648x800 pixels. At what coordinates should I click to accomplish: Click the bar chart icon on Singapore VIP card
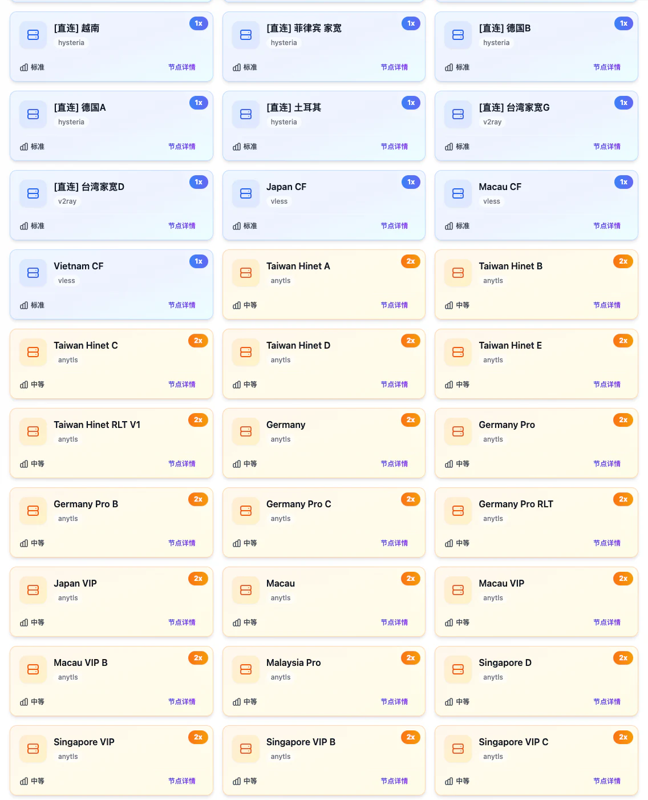24,781
